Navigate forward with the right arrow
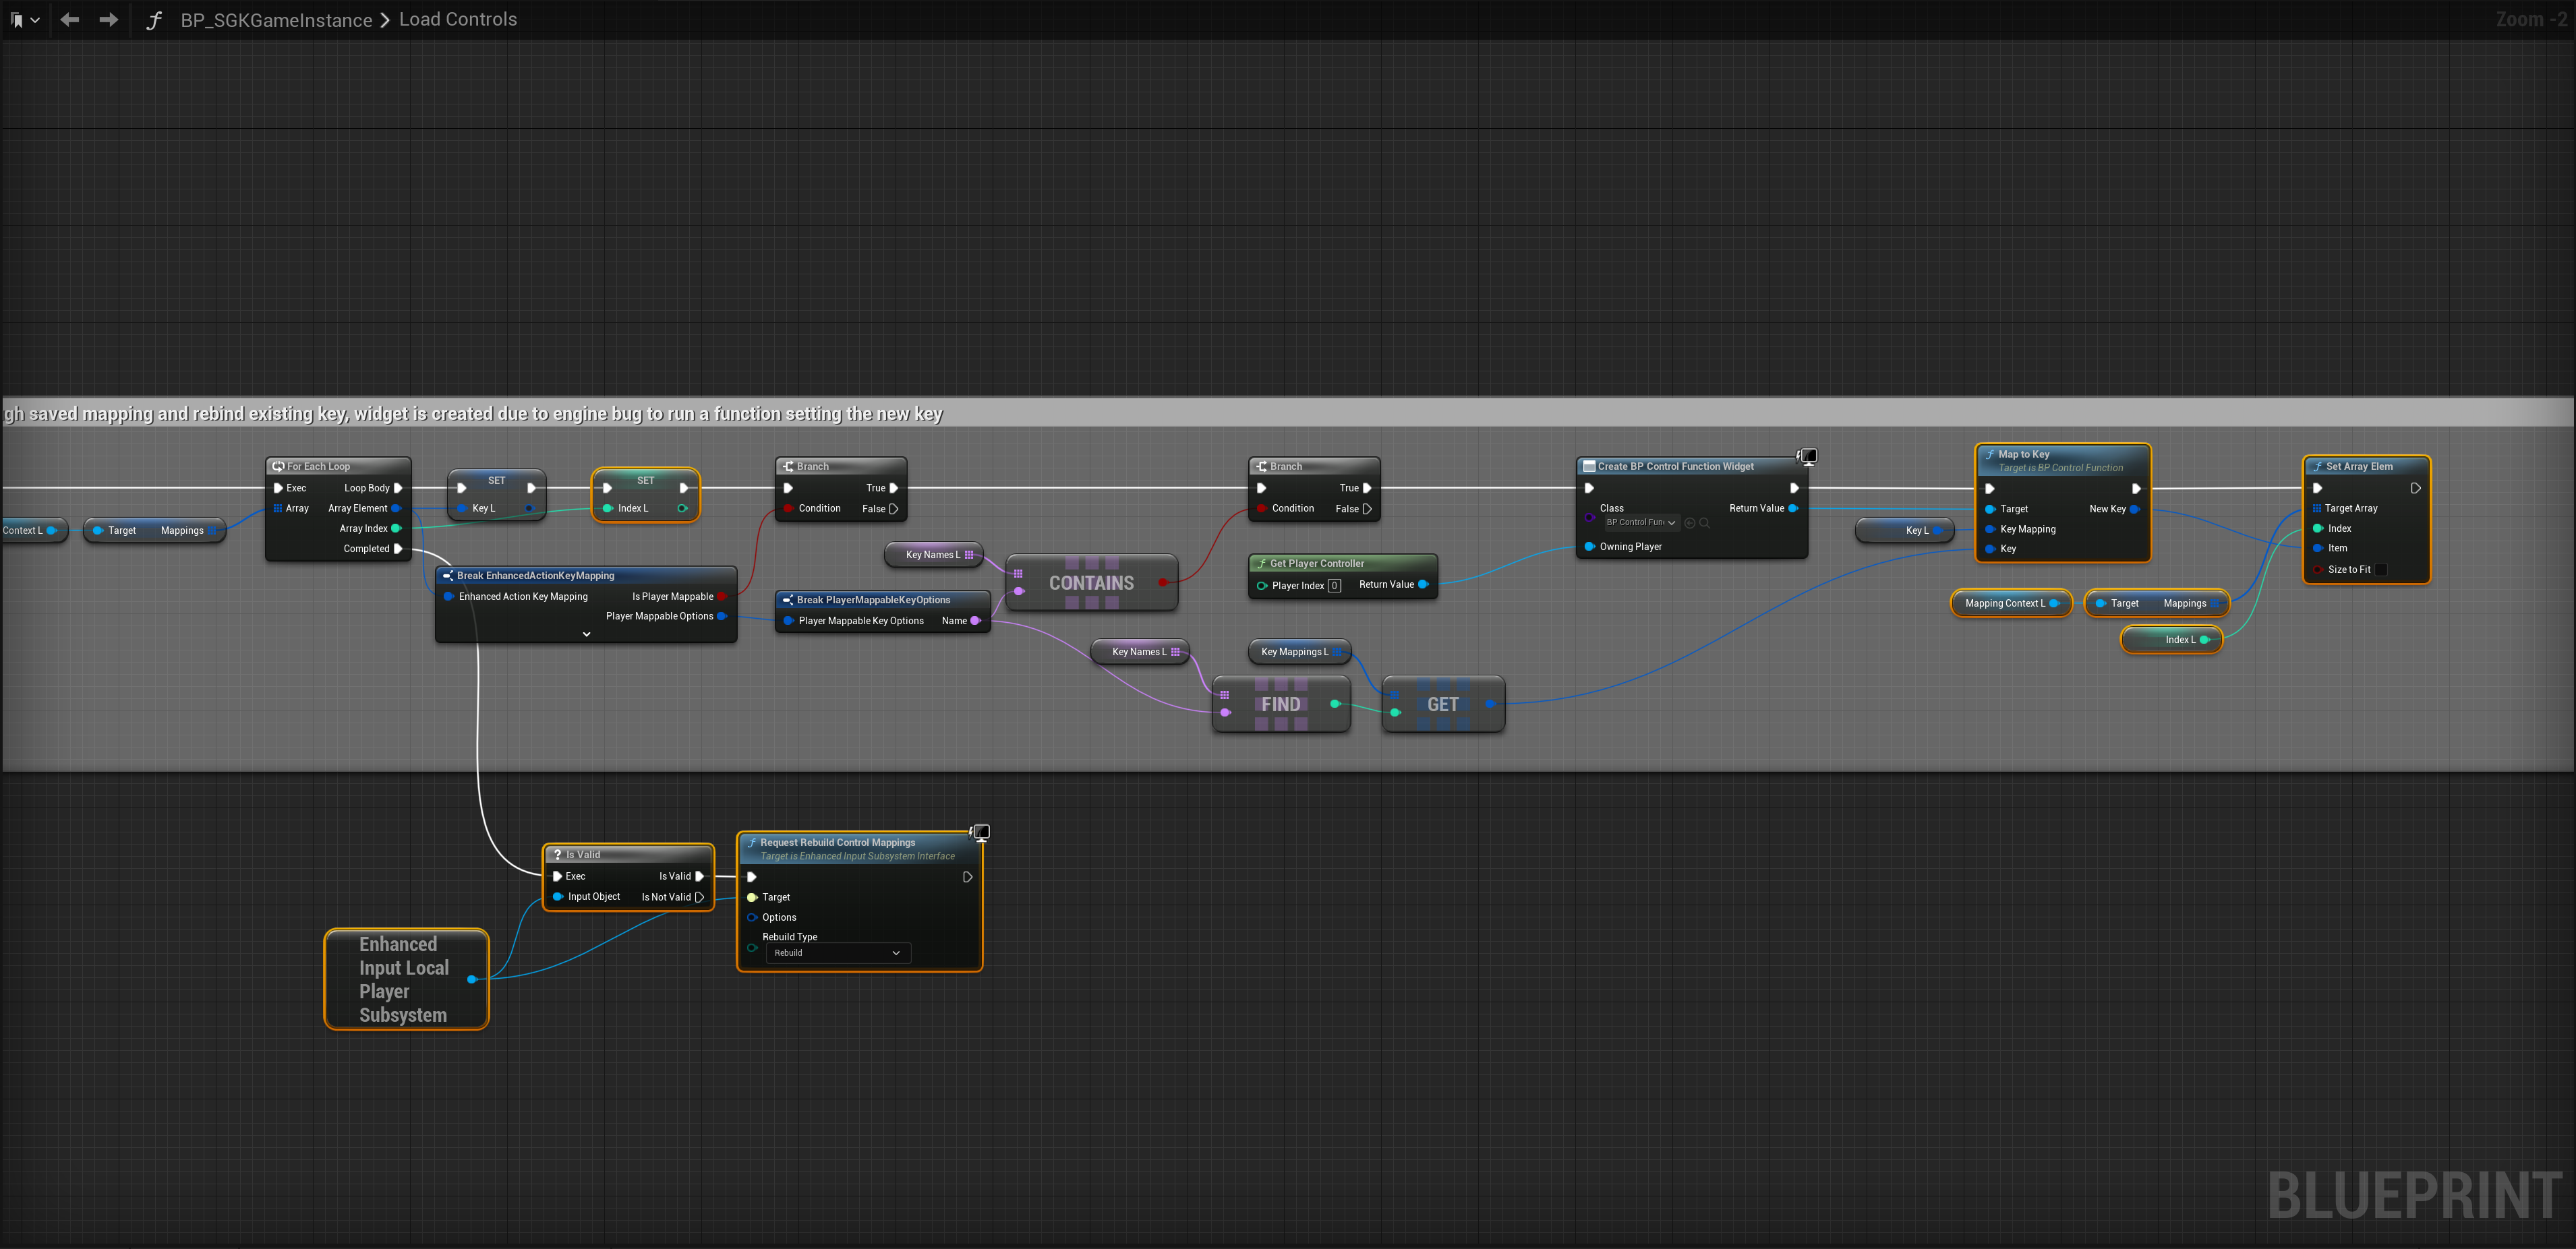2576x1249 pixels. click(x=108, y=20)
